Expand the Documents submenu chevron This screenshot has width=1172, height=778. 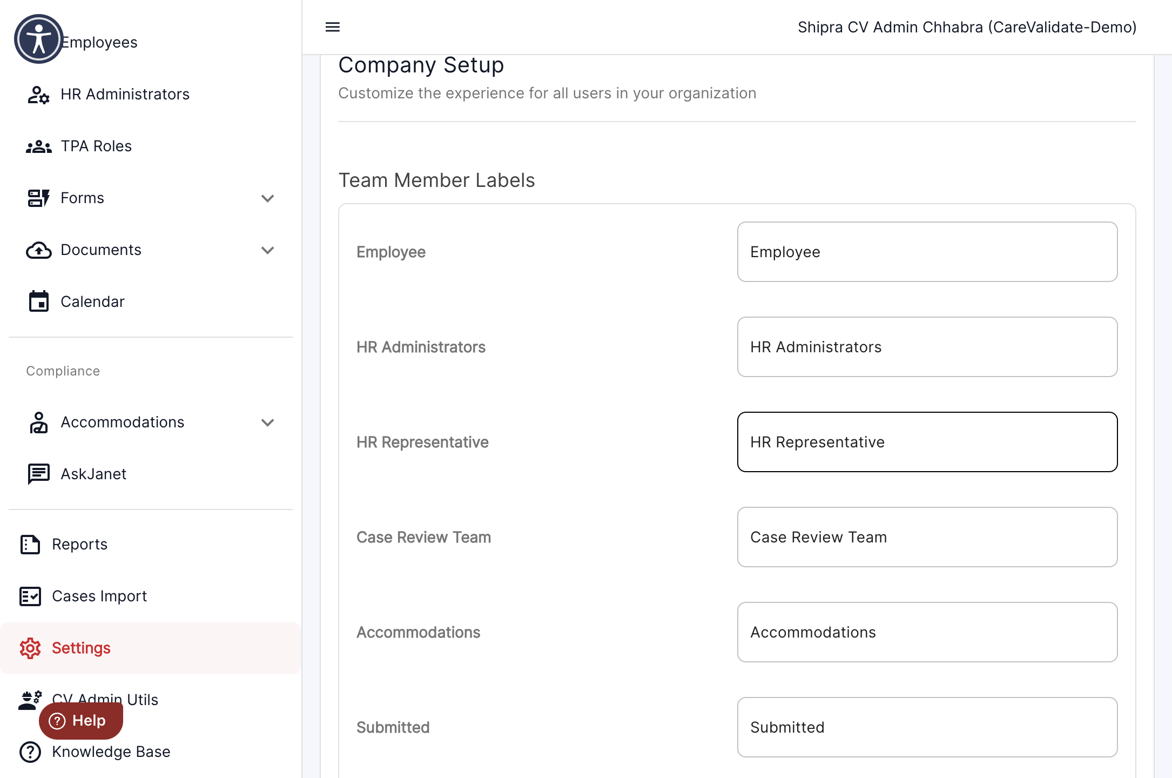[x=267, y=250]
